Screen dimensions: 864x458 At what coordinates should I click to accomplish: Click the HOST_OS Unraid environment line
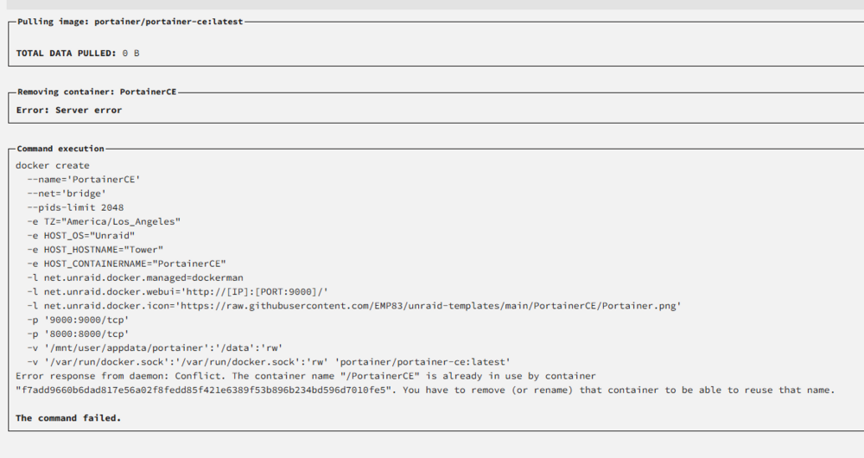click(x=81, y=235)
